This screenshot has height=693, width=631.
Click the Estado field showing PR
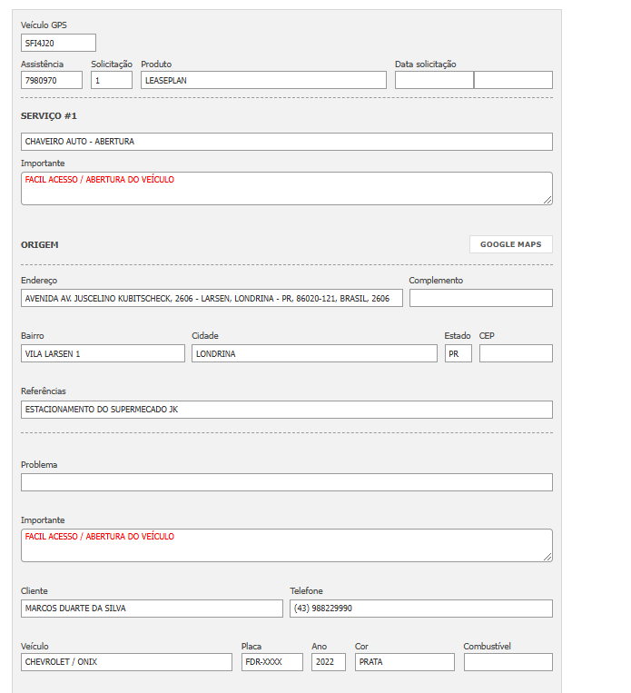(458, 353)
